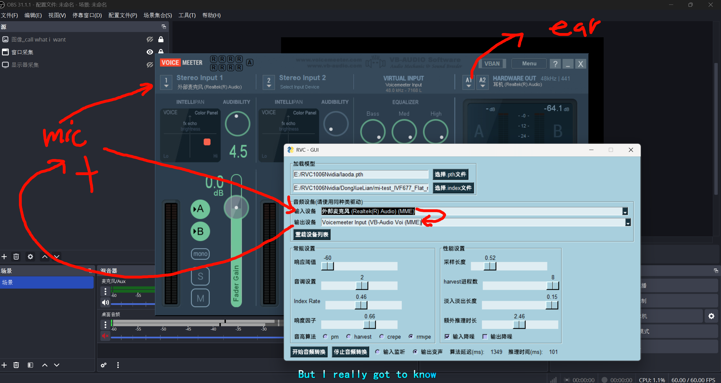Show the 显示器采集 source via its eye icon
Screen dimensions: 721x383
click(x=150, y=65)
